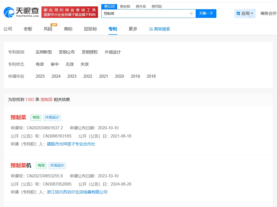Filter patents by 实用新型 type
The image size is (277, 207).
tap(44, 52)
